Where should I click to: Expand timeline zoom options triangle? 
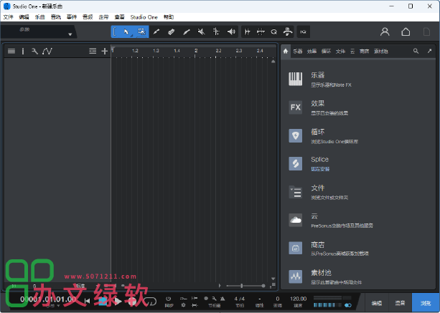[220, 286]
